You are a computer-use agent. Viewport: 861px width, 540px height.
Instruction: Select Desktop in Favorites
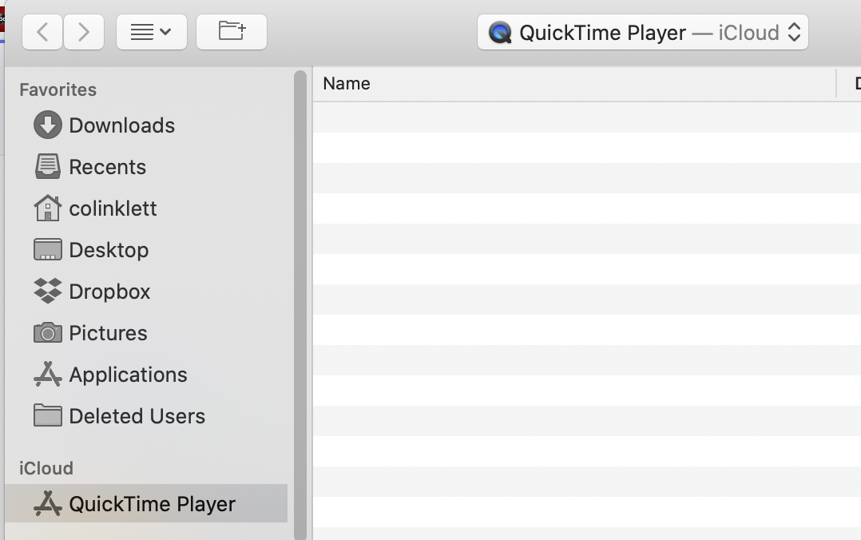click(109, 251)
